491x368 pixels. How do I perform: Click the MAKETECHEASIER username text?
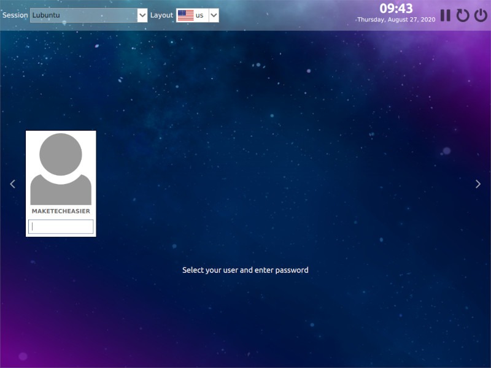(60, 210)
